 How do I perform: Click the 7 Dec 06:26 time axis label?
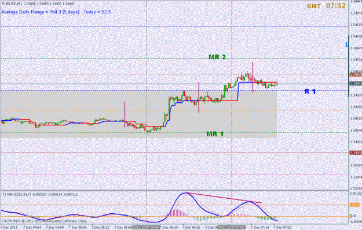(x=192, y=227)
